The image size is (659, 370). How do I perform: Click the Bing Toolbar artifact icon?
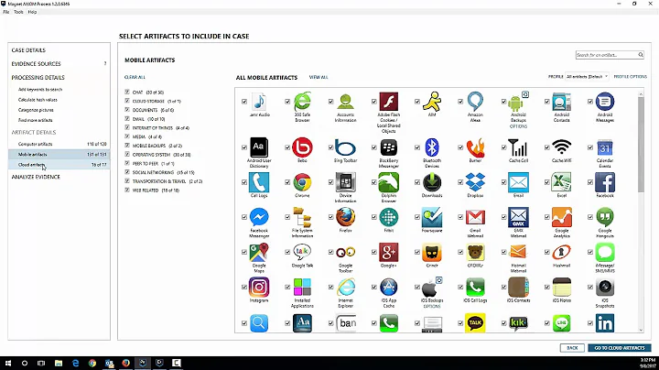coord(345,148)
